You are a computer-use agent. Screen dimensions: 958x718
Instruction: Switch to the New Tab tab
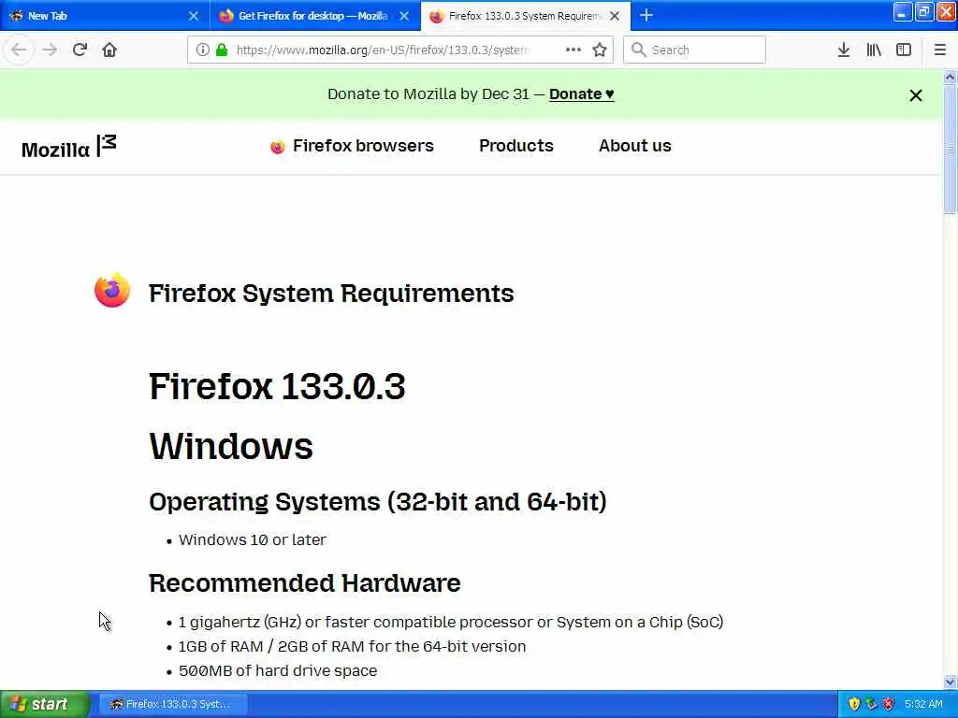[105, 16]
